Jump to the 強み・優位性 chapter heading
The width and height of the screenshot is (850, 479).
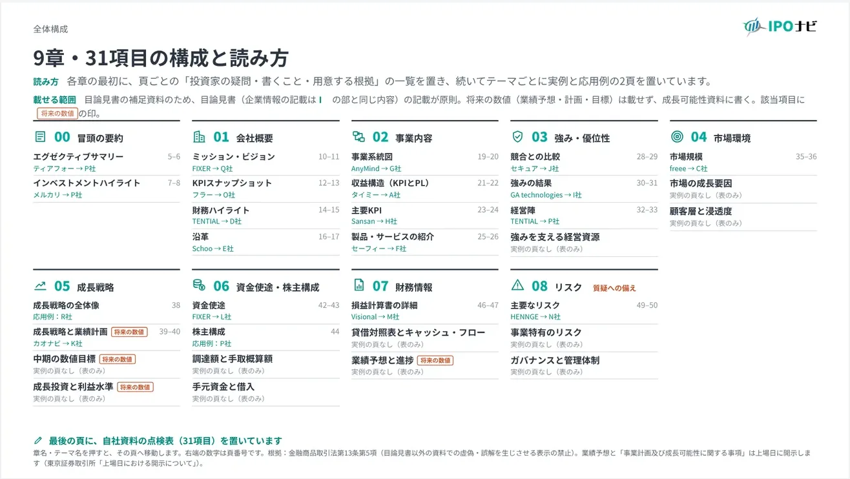click(x=583, y=138)
